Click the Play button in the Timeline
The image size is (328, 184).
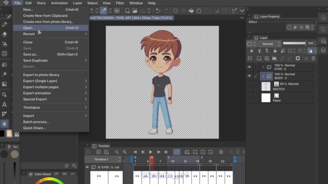click(151, 152)
